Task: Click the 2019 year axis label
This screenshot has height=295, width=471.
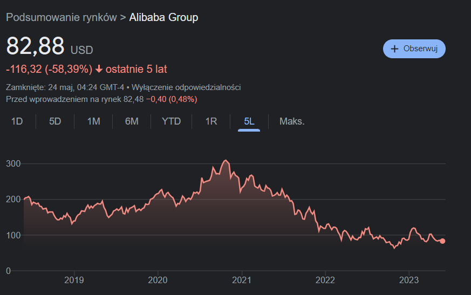Action: pos(74,280)
